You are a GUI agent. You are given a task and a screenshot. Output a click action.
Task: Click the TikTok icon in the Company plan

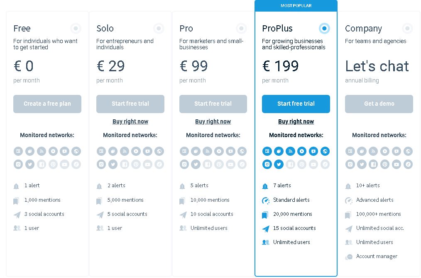pyautogui.click(x=408, y=164)
